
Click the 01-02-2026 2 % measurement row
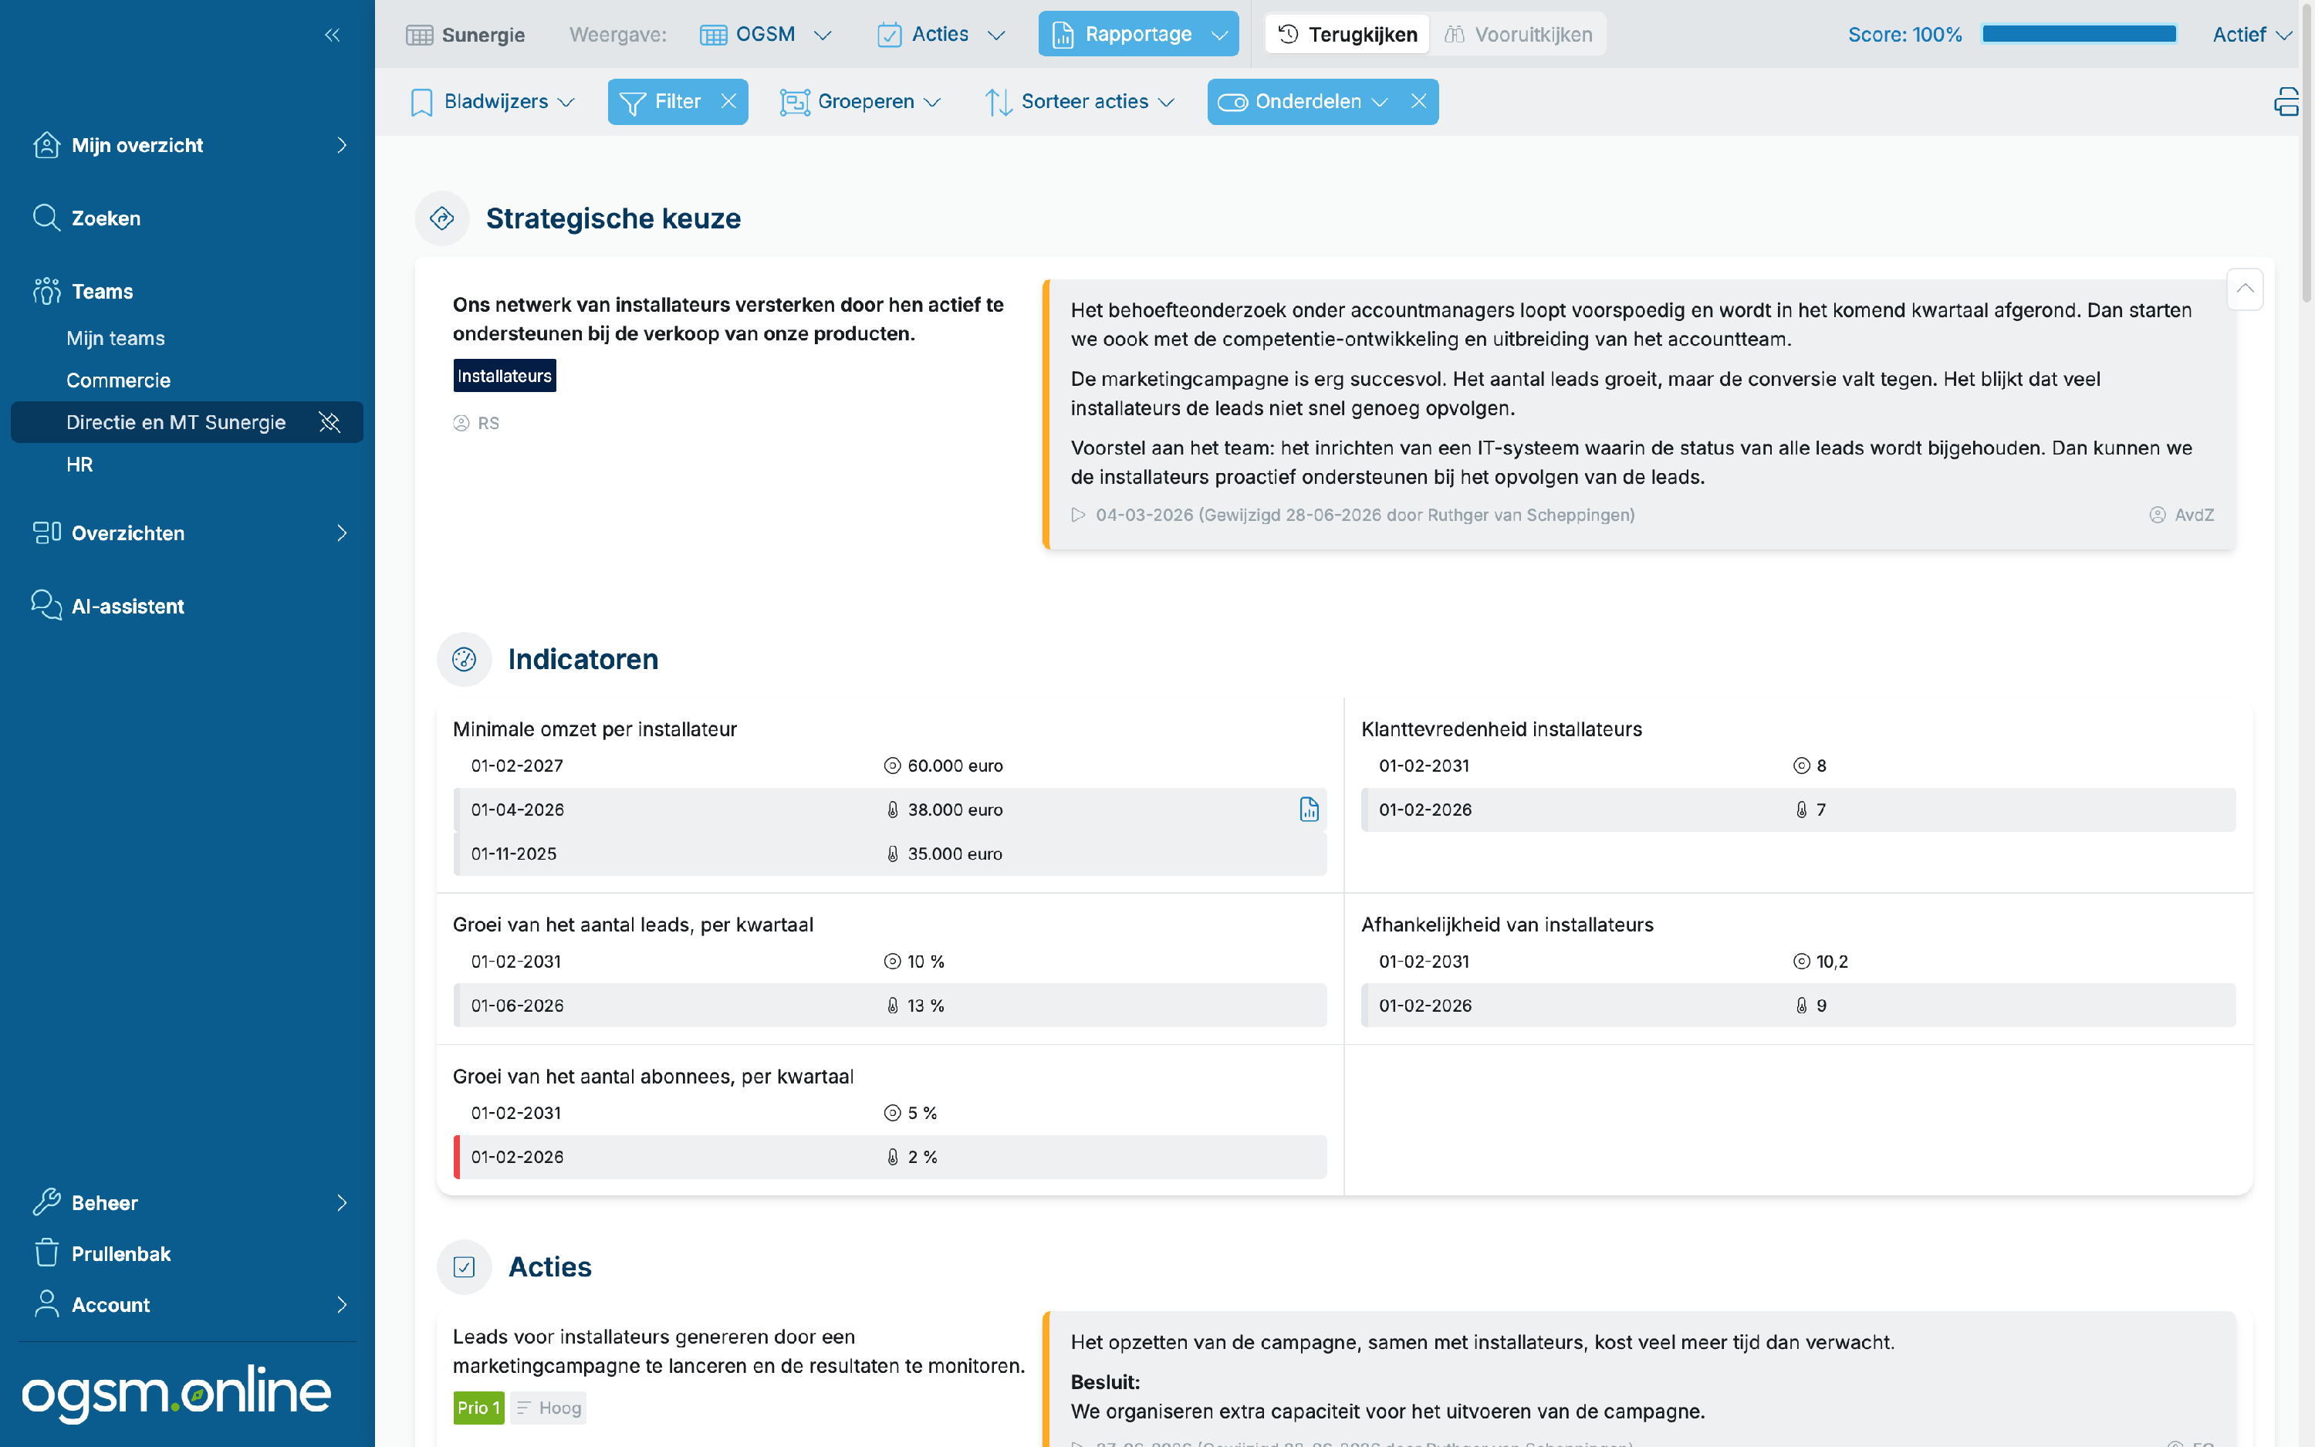click(x=890, y=1157)
